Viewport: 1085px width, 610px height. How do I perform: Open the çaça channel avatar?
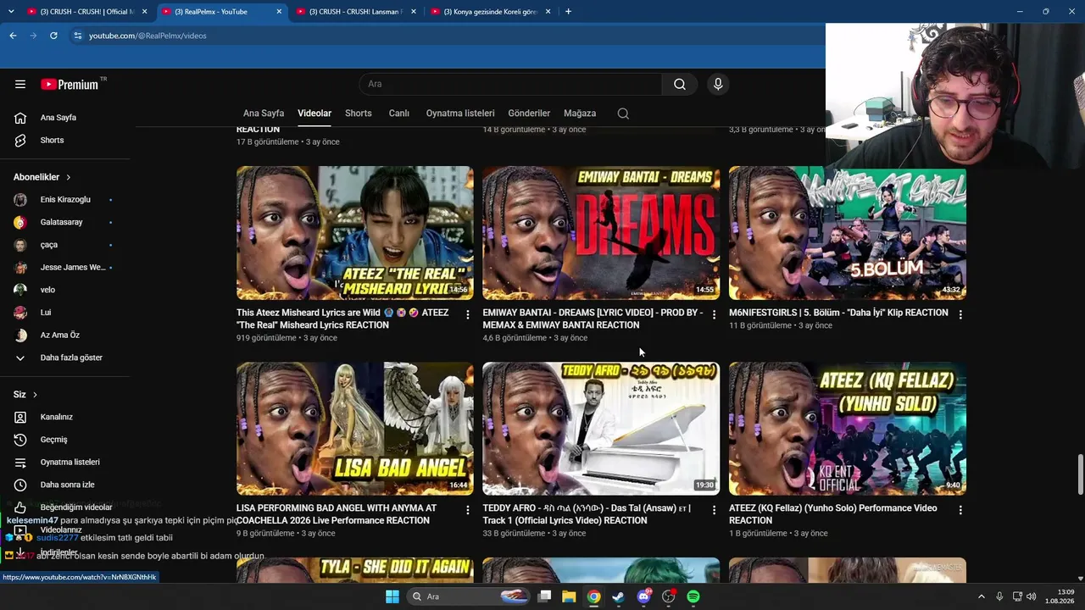20,245
